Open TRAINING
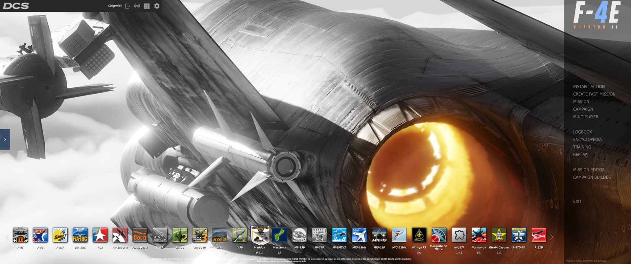This screenshot has width=631, height=264. (x=582, y=147)
